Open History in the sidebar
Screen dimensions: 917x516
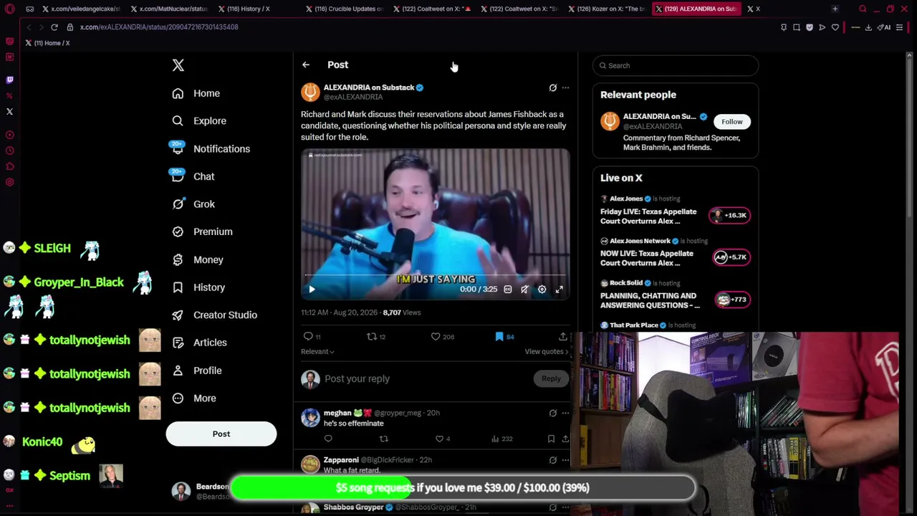(x=198, y=287)
